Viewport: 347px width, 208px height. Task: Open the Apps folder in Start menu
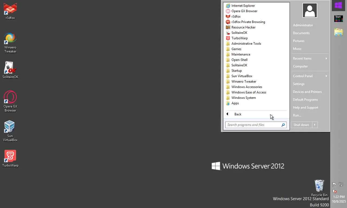coord(256,103)
